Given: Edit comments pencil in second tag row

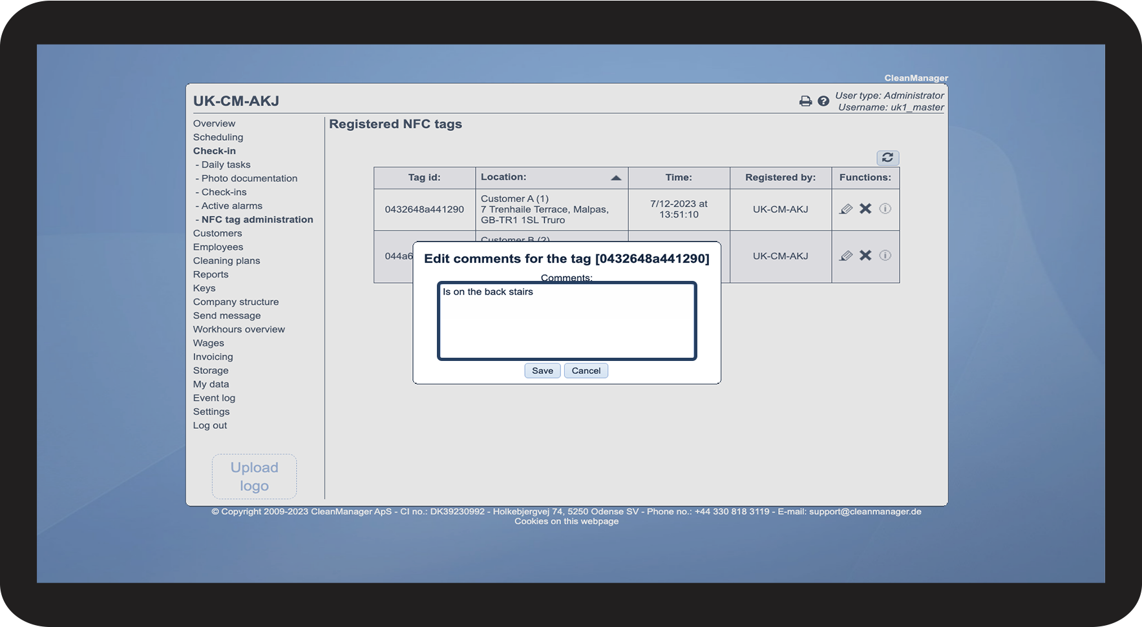Looking at the screenshot, I should pos(846,256).
